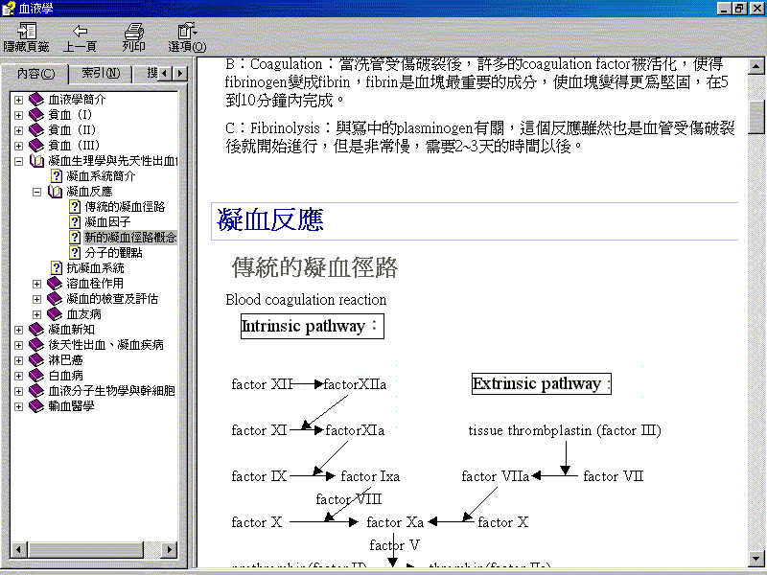The width and height of the screenshot is (767, 575).
Task: Select the 內容 (Contents) tab
Action: (35, 74)
